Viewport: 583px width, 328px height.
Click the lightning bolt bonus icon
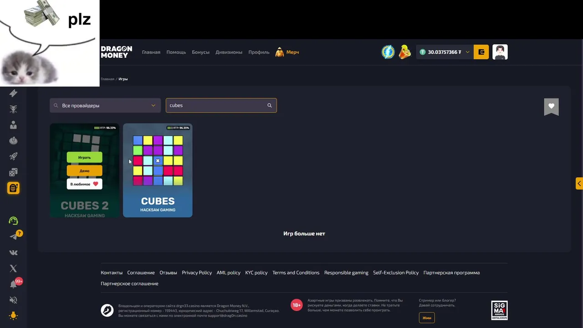388,52
